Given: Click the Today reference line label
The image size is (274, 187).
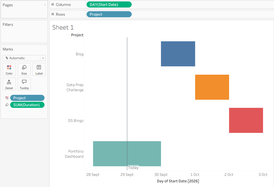Looking at the screenshot, I should (x=133, y=168).
